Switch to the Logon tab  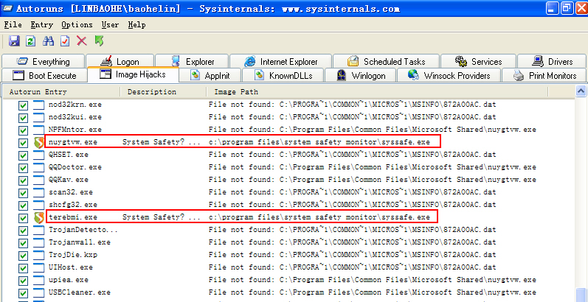[x=120, y=61]
